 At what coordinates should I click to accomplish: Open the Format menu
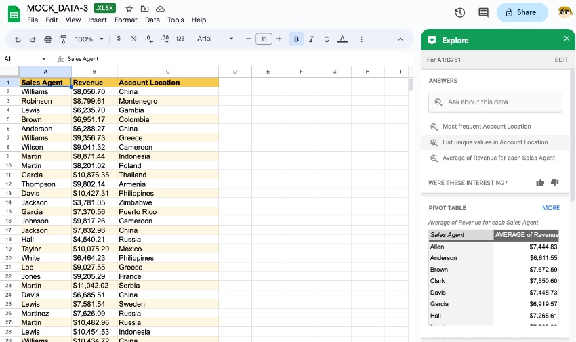tap(125, 20)
